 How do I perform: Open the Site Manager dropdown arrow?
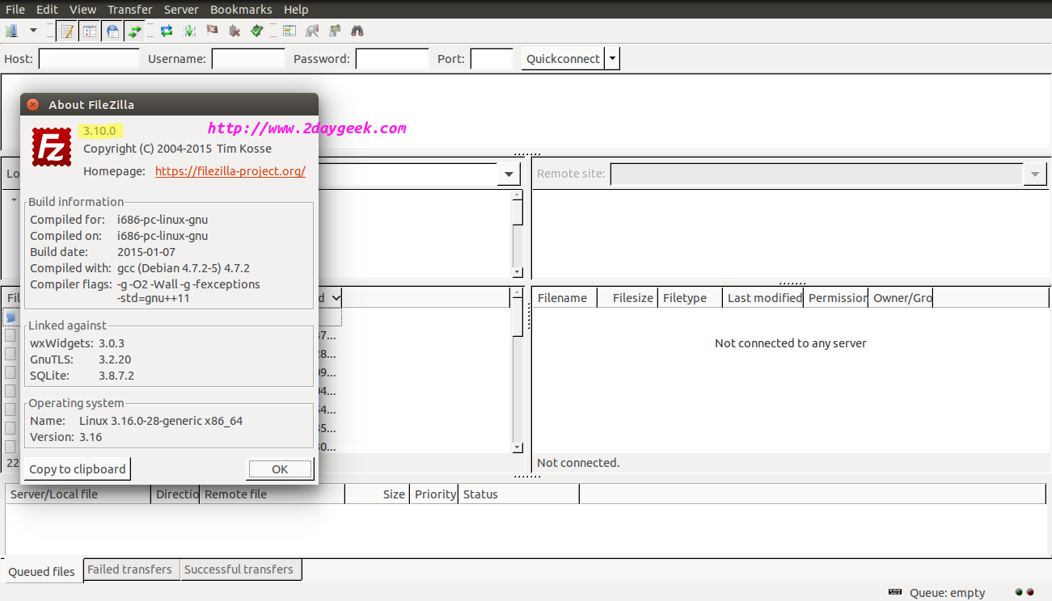(33, 32)
